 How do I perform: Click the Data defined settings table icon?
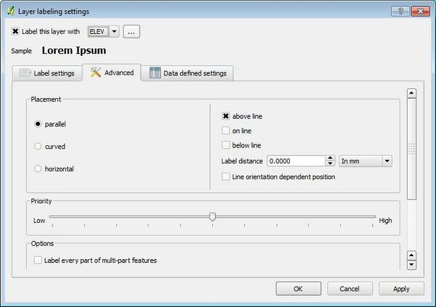(x=155, y=73)
